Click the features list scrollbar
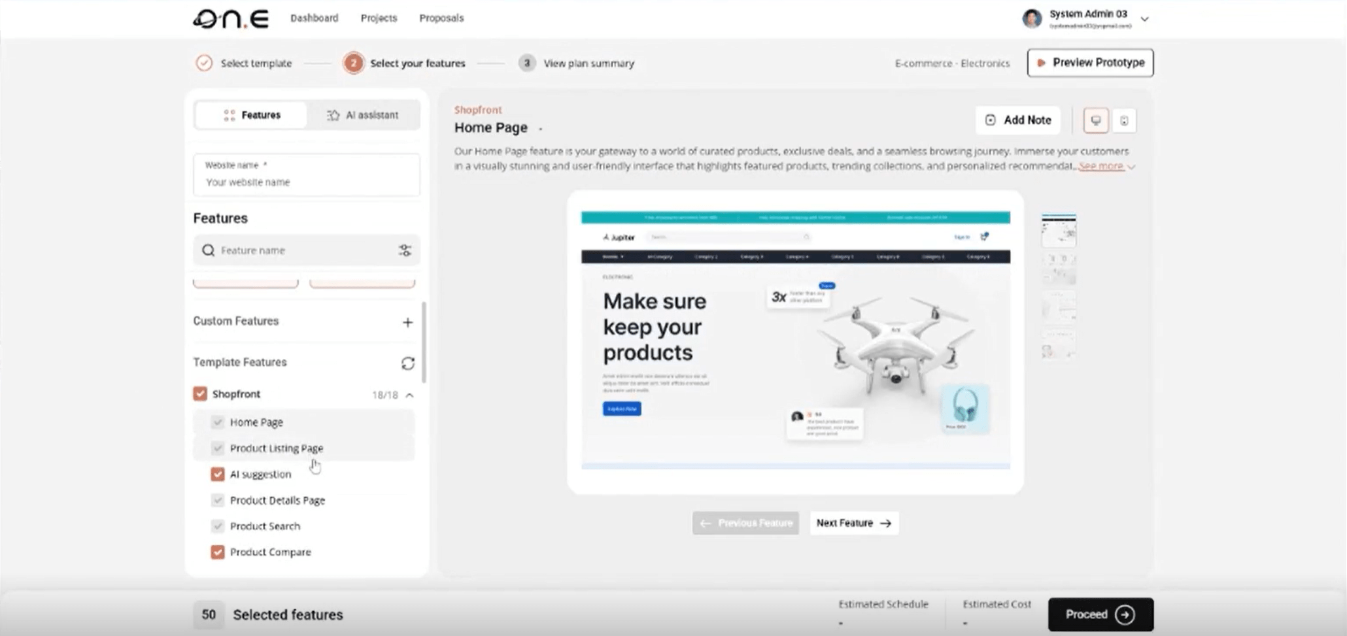This screenshot has width=1347, height=636. point(424,342)
